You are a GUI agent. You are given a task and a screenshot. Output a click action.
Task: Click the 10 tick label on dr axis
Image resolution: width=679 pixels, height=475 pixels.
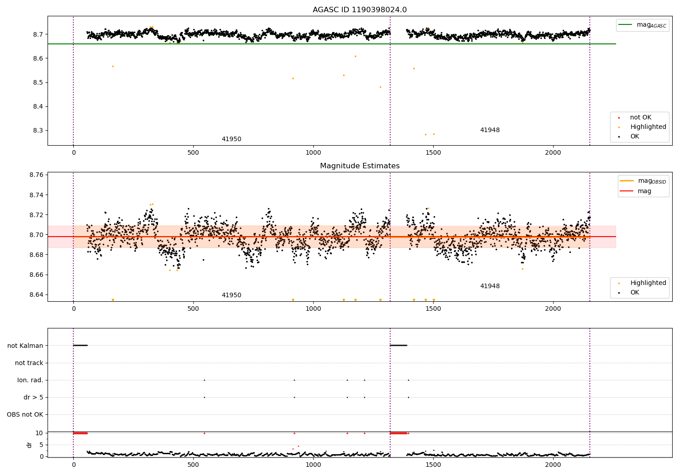click(39, 433)
